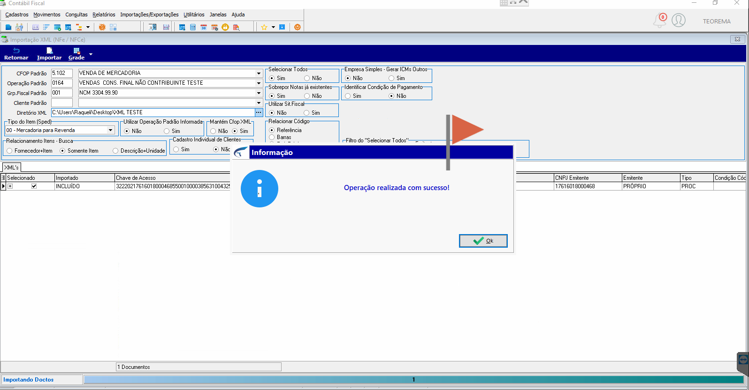Click the Operação Padrão code field 0164
749x390 pixels.
(x=62, y=83)
